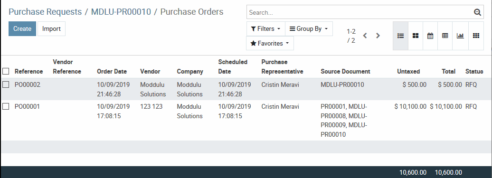Open the Filters dropdown

click(x=266, y=28)
